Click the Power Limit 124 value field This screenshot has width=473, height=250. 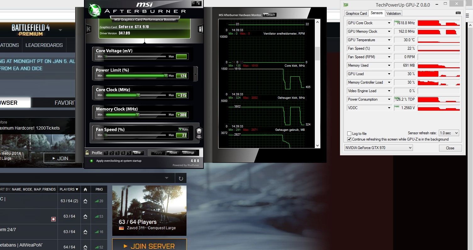(182, 76)
